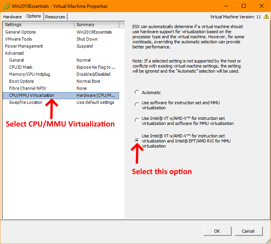The image size is (271, 244).
Task: Click the None summary value for NPIV
Action: click(82, 88)
